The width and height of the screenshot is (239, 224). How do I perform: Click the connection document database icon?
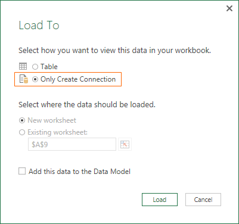[x=24, y=79]
